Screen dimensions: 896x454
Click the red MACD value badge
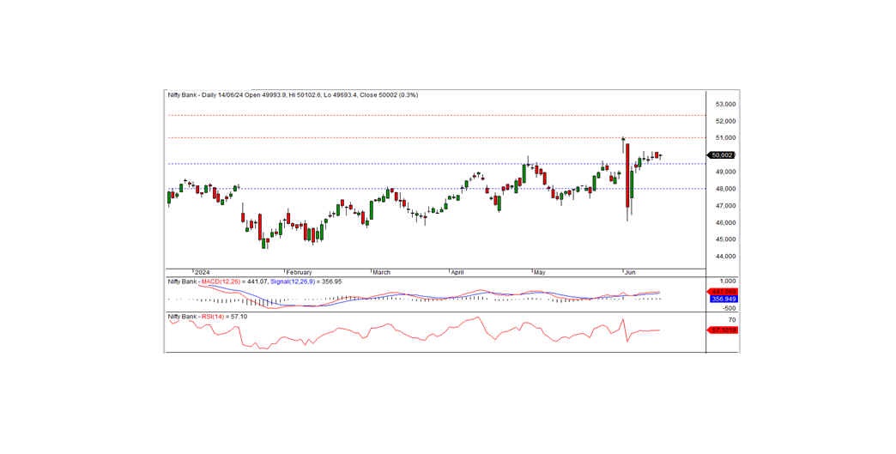coord(723,291)
